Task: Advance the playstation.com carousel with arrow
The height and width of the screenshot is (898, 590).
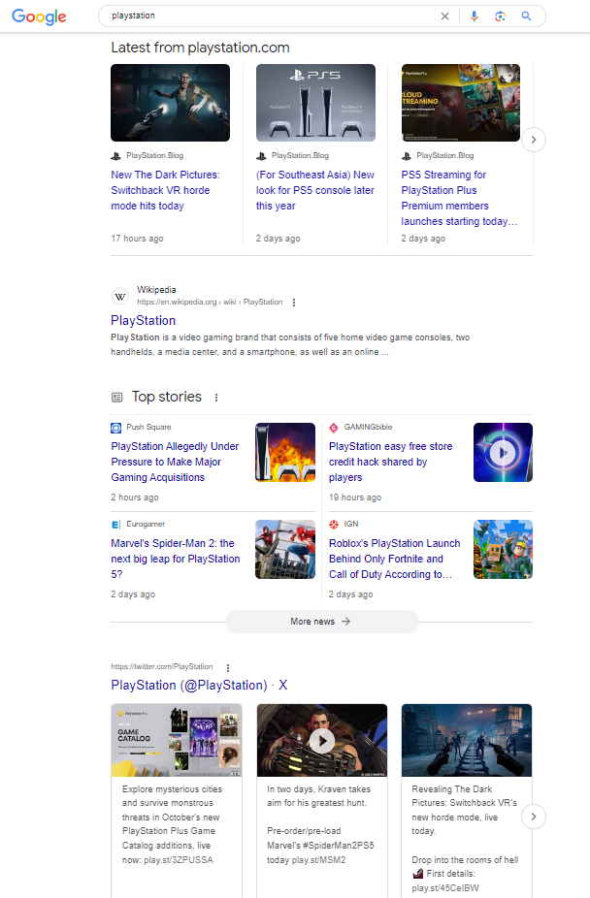Action: tap(534, 140)
